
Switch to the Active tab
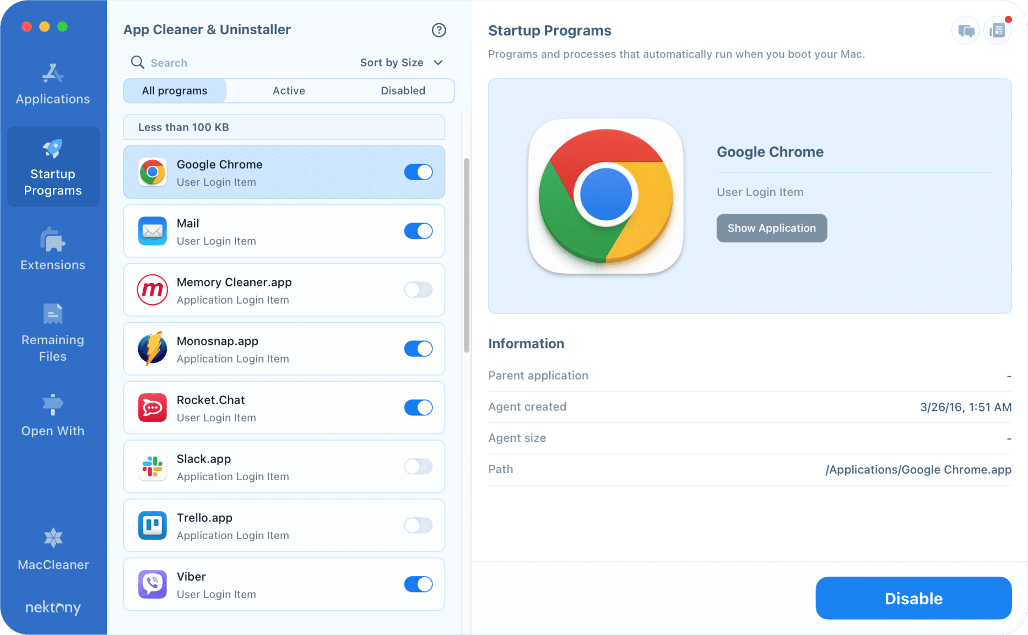point(289,91)
